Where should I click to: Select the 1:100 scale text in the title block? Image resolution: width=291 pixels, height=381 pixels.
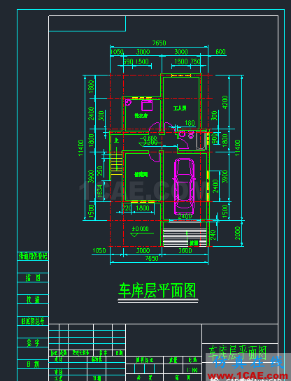[192, 370]
